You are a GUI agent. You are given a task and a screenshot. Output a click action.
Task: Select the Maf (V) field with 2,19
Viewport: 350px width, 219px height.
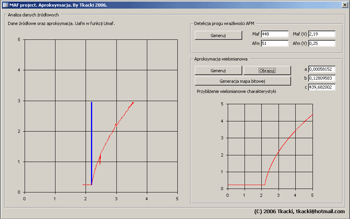[x=321, y=34]
